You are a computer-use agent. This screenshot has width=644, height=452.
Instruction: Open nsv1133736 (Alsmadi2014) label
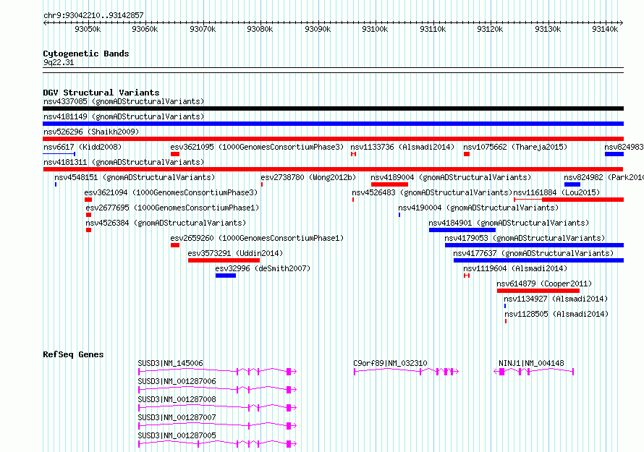tap(402, 147)
